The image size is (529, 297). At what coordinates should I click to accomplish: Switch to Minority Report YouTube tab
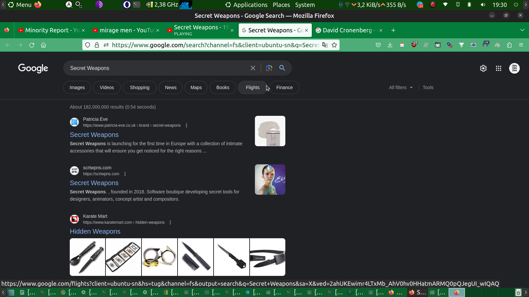tap(51, 30)
